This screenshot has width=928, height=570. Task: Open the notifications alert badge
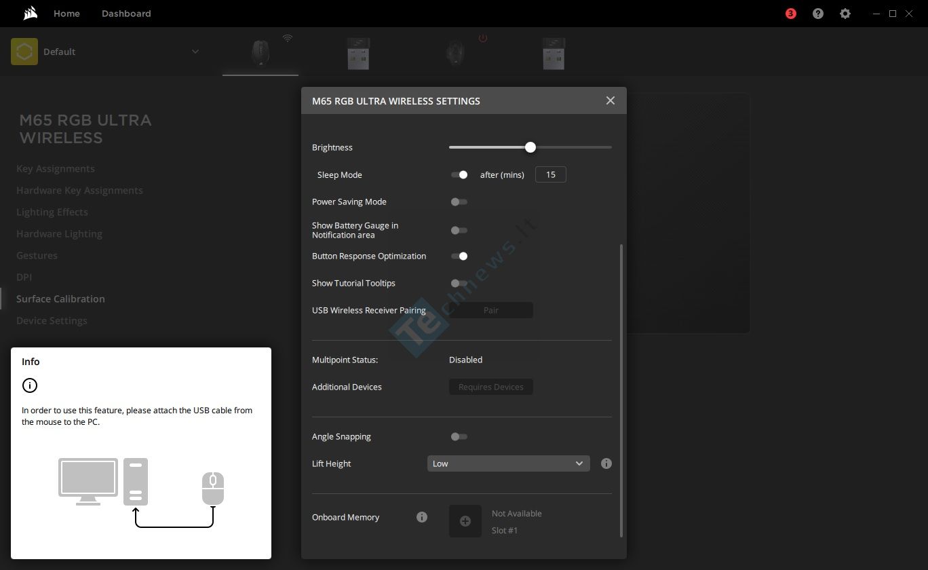coord(790,14)
